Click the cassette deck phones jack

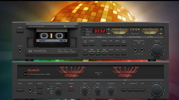(x=20, y=50)
